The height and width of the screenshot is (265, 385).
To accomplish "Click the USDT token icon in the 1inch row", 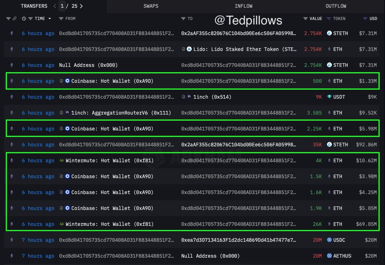I will pos(329,97).
